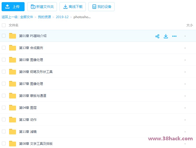
Task: Check the box for 第03章 图像处理
Action: pyautogui.click(x=4, y=60)
